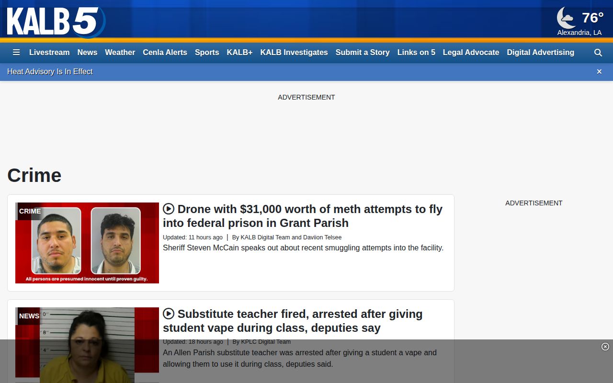The image size is (613, 383).
Task: Click byline KALB Digital Team and Daviion Telsee
Action: click(x=287, y=237)
